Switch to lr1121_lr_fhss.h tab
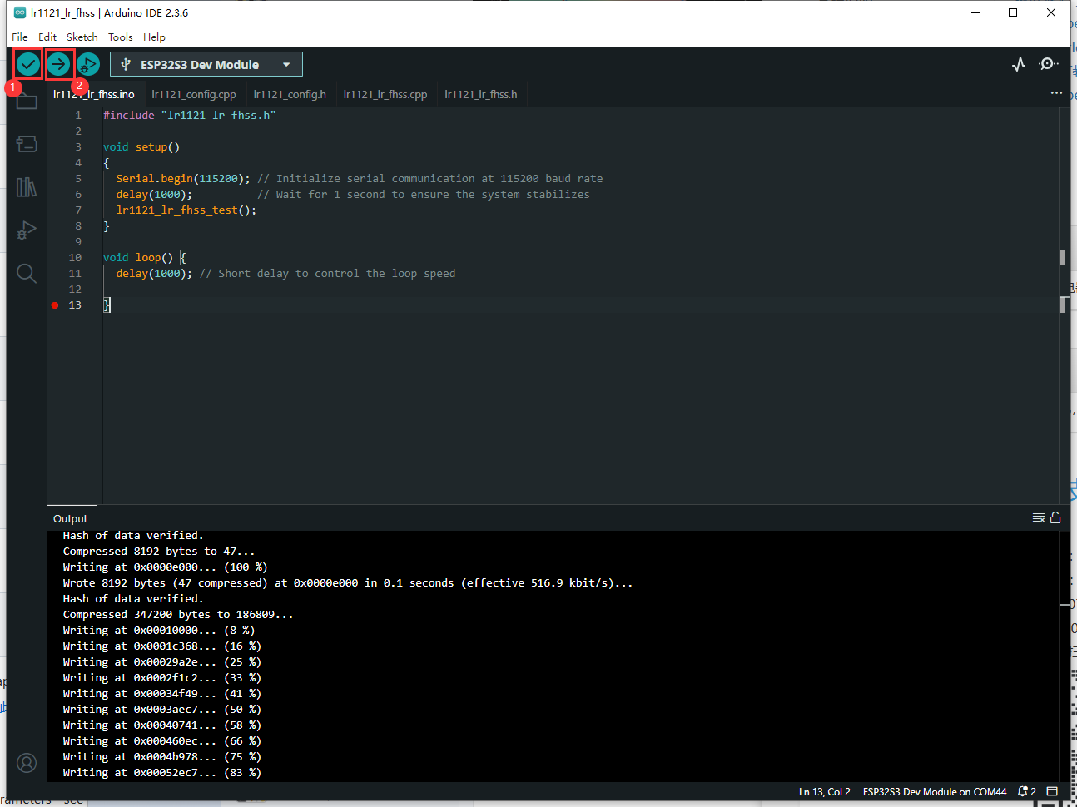This screenshot has height=807, width=1077. pos(481,94)
